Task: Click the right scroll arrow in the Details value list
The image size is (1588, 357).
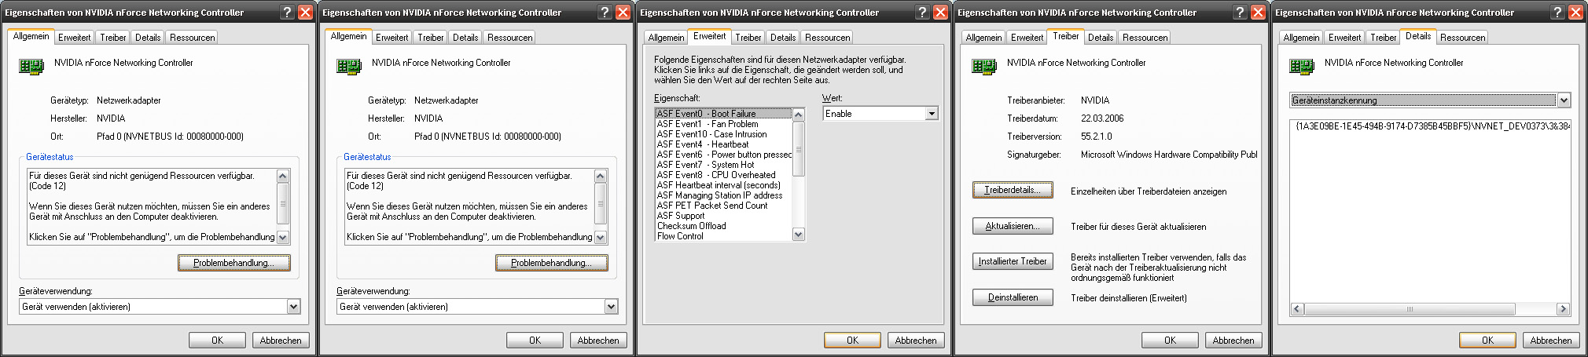Action: click(1564, 309)
